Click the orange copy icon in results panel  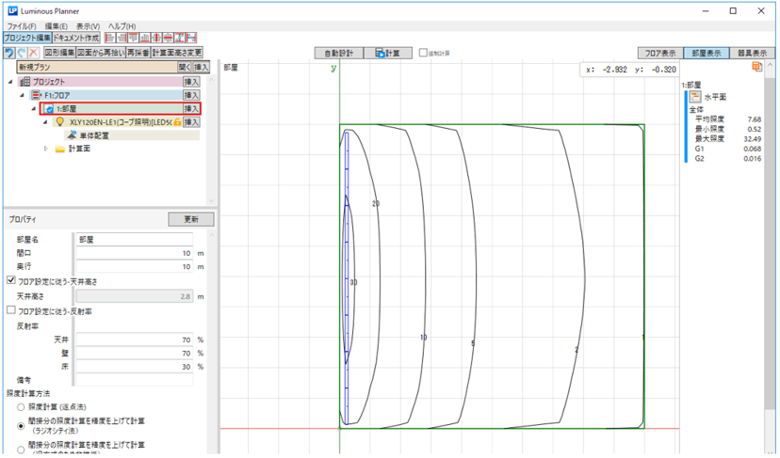click(x=756, y=68)
